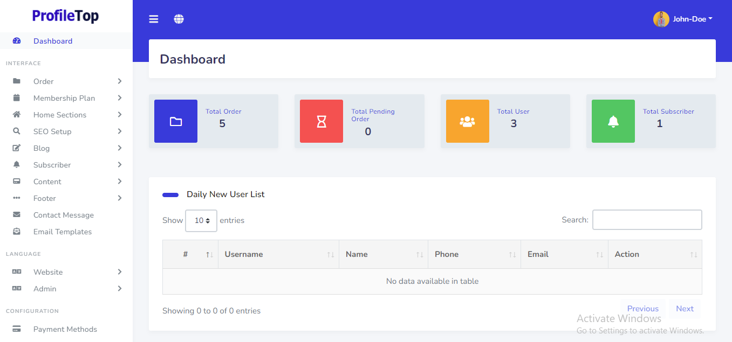Click the blue Total Order folder tile
Image resolution: width=732 pixels, height=342 pixels.
click(x=176, y=121)
